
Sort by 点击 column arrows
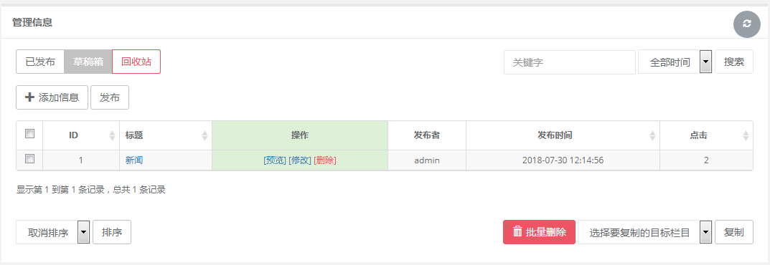(746, 135)
